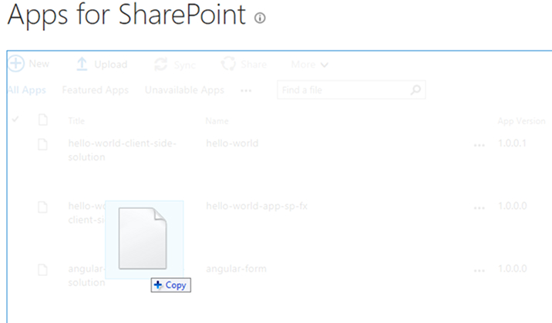Sort by the Name column header

[x=217, y=121]
